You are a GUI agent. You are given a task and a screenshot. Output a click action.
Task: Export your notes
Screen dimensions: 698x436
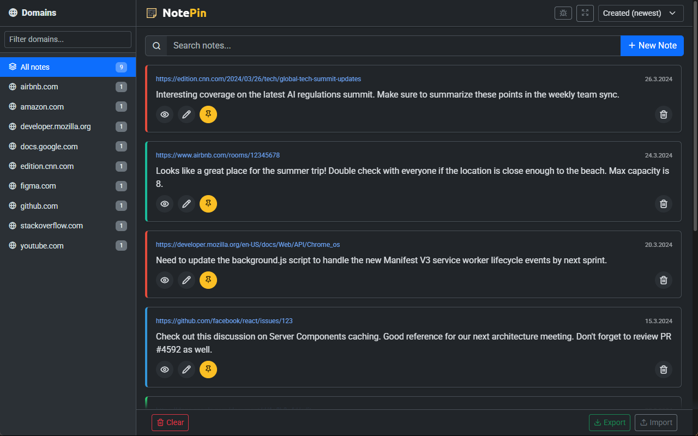609,422
